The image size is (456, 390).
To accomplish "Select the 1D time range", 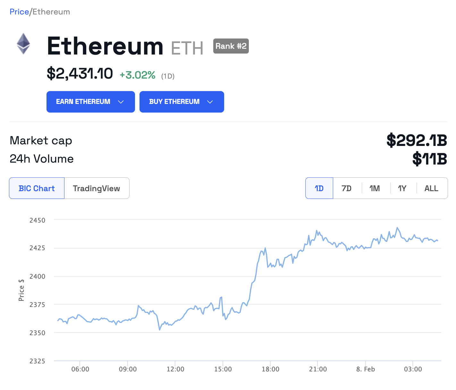I will tap(319, 188).
